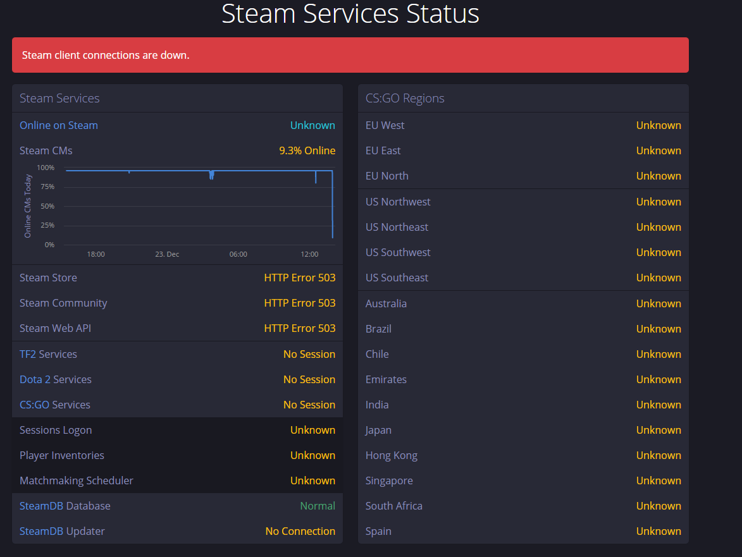Click the US Northwest region label
The width and height of the screenshot is (742, 557).
[x=398, y=202]
